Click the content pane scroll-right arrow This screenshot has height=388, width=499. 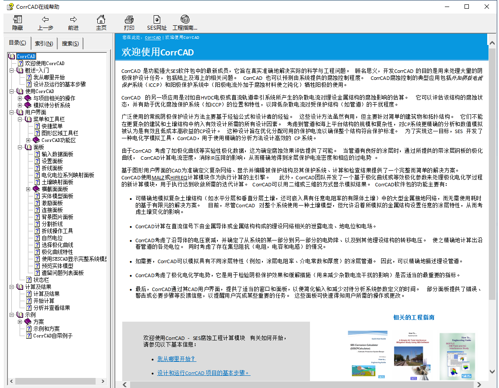click(x=479, y=385)
